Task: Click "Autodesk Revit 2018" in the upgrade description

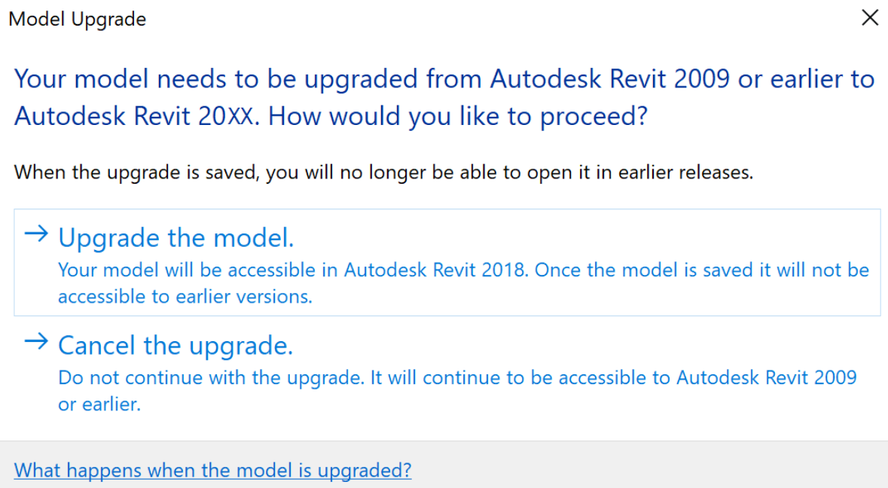Action: click(x=435, y=270)
